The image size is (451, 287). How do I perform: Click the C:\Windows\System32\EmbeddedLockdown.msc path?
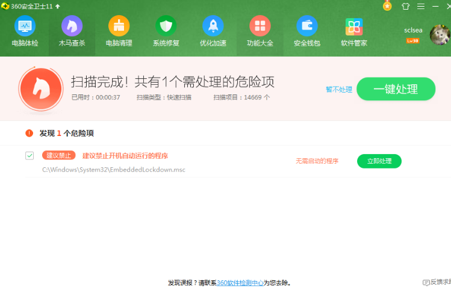[114, 170]
